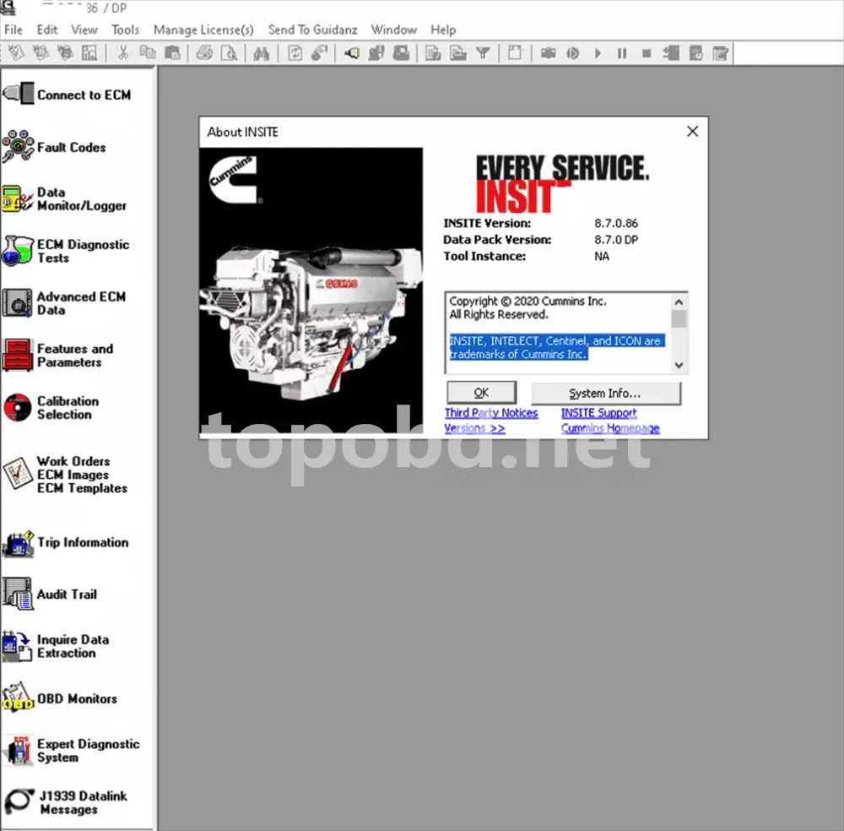Open ECM Diagnostic Tests
Viewport: 844px width, 831px height.
[x=66, y=251]
